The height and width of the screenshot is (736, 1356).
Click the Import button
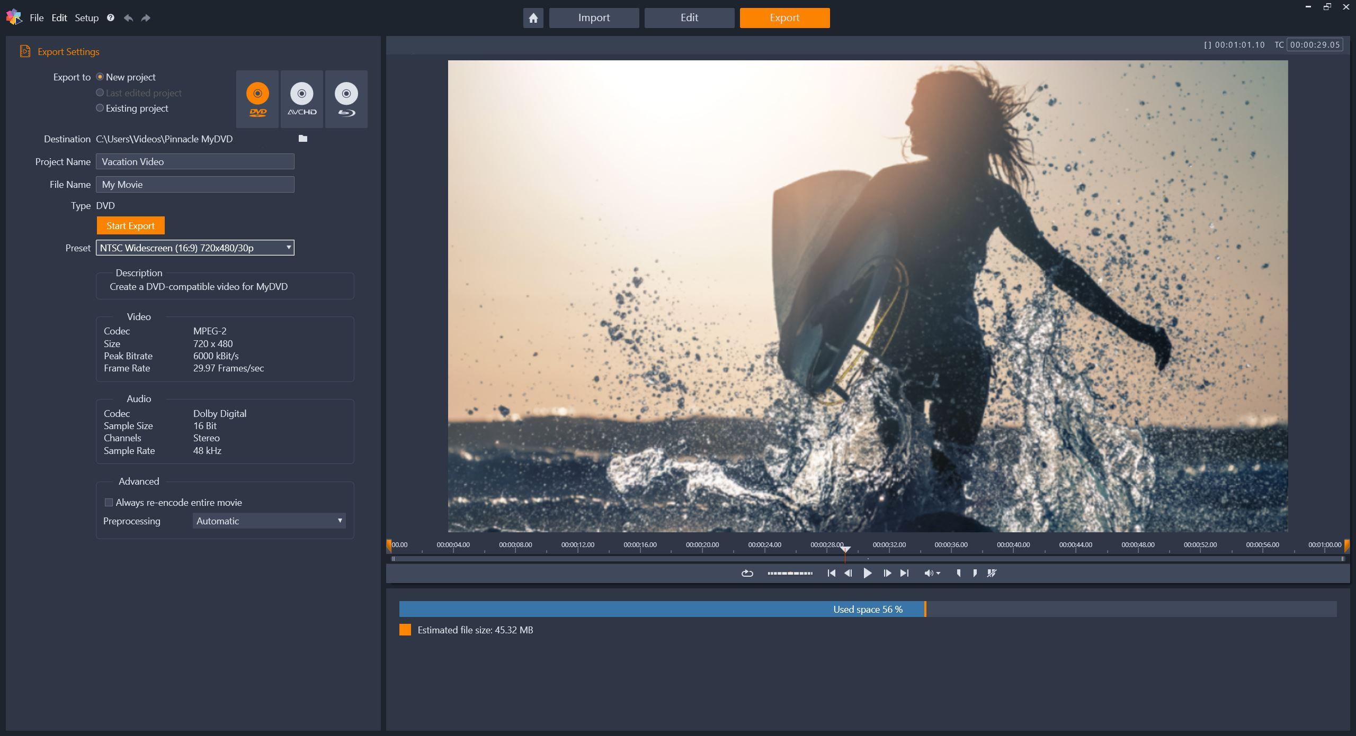(x=593, y=17)
